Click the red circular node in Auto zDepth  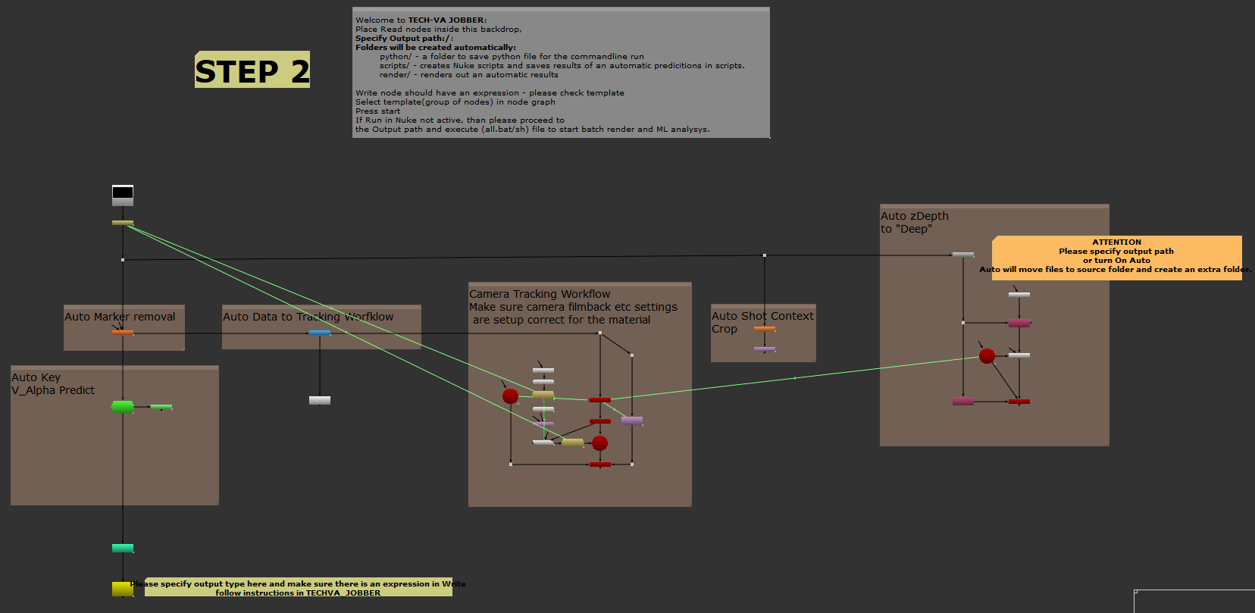(x=987, y=355)
